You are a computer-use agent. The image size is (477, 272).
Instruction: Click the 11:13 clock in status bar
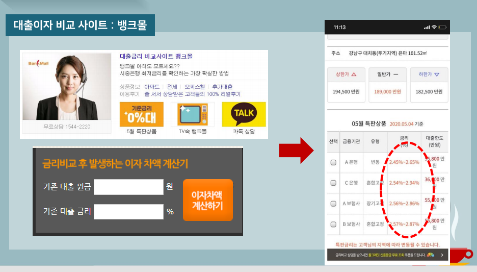339,27
